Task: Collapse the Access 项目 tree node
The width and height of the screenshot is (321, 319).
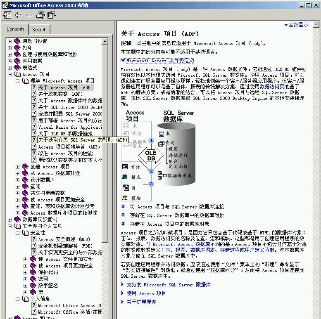Action: coord(10,74)
